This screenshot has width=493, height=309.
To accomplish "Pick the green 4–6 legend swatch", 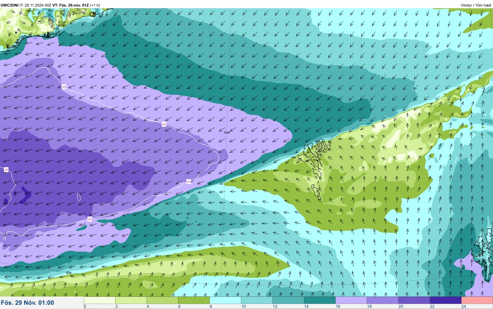I will pyautogui.click(x=163, y=300).
